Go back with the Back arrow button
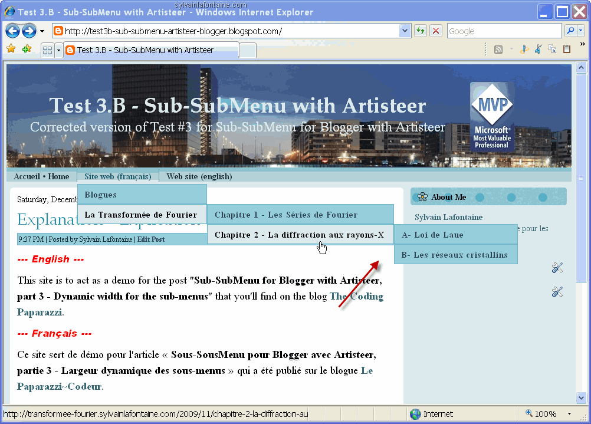Screen dimensions: 591x424 [x=12, y=31]
